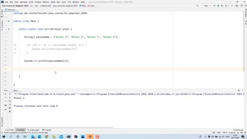Click the run gutter arrow beside class Main

click(9, 21)
